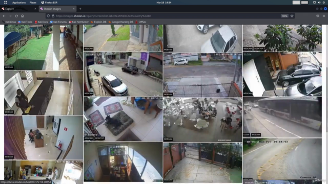Open the Applications menu
This screenshot has height=184, width=328.
pyautogui.click(x=19, y=3)
